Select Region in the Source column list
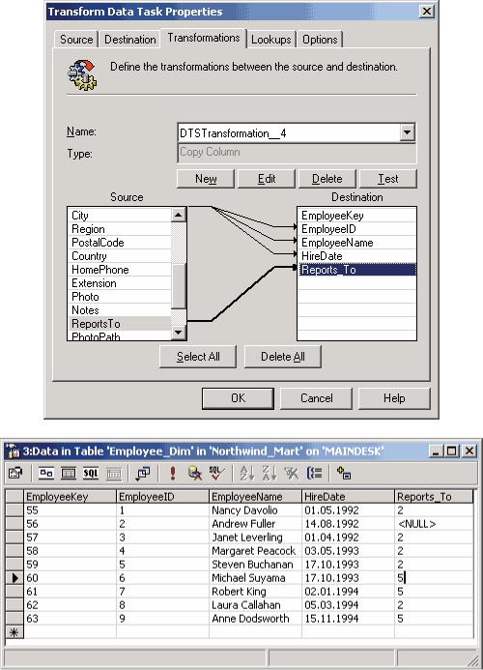The image size is (483, 670). pos(120,229)
